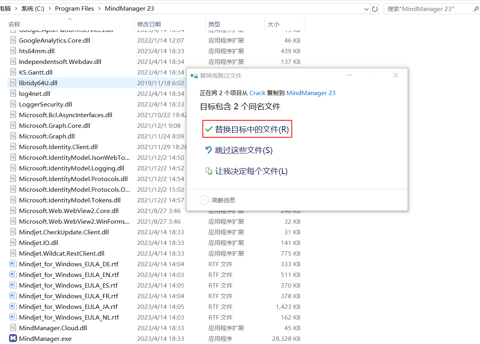Viewport: 480px width, 344px height.
Task: Click the icon beside Microsoft.Graph.Core.dll
Action: tap(13, 125)
